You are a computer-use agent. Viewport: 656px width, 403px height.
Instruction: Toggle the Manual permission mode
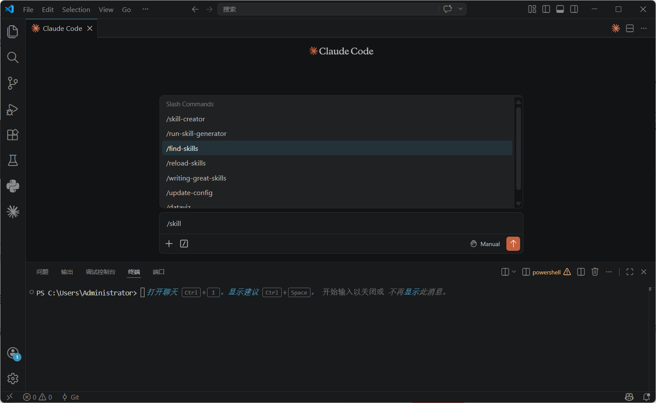(485, 244)
